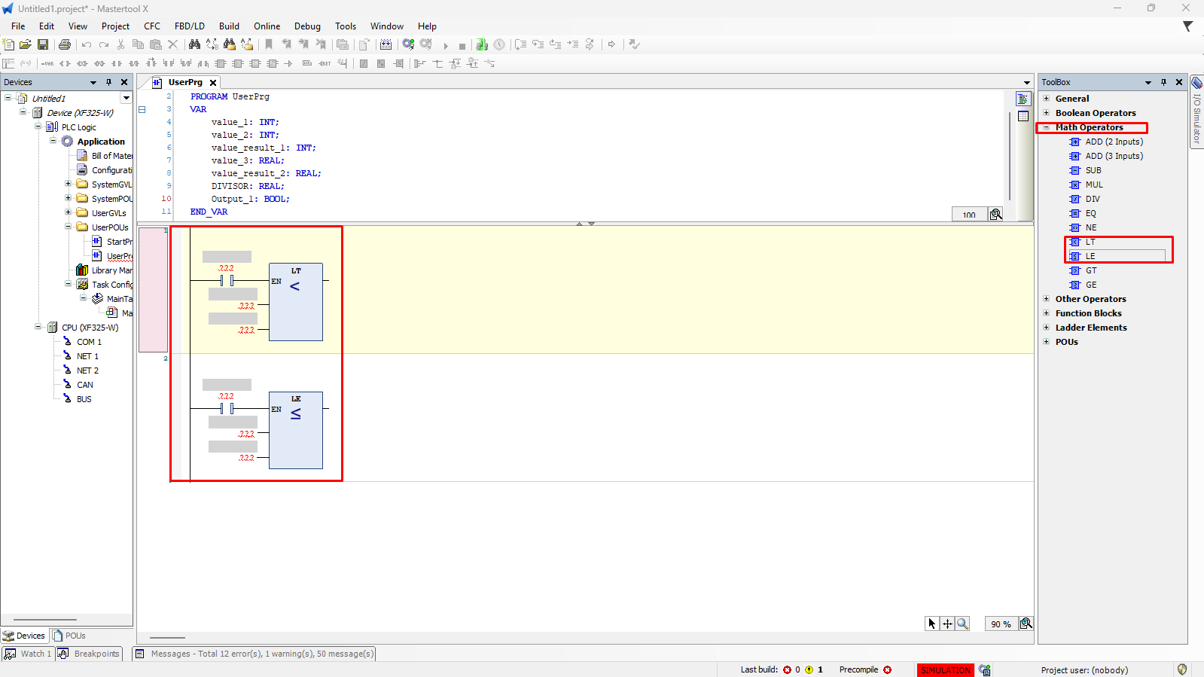The height and width of the screenshot is (677, 1204).
Task: Expand the Function Blocks category
Action: [x=1046, y=313]
